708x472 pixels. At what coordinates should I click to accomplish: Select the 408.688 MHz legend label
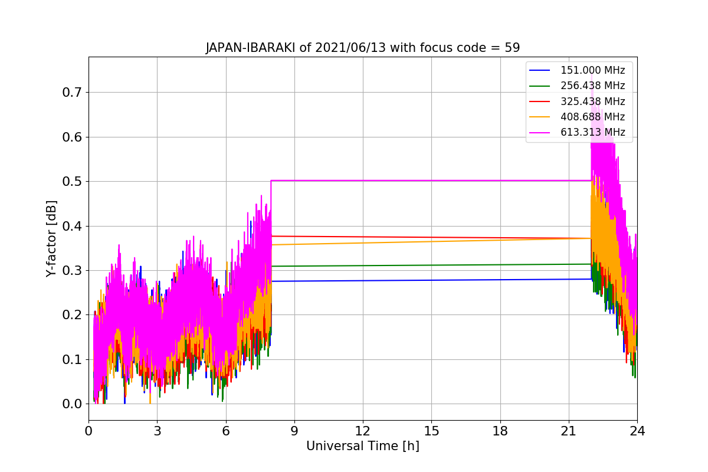point(592,117)
